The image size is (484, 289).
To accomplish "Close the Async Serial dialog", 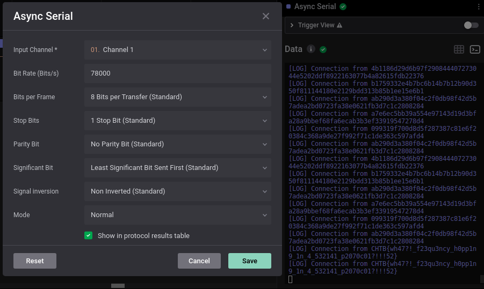I will coord(265,16).
